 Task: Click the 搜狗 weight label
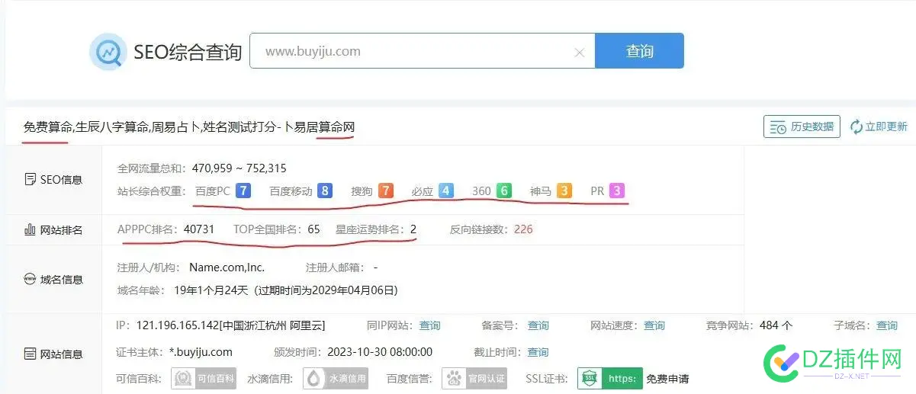click(x=362, y=191)
